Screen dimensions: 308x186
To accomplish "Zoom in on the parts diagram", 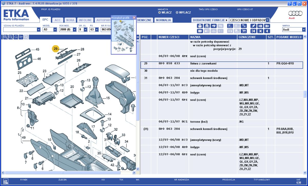I will coord(5,37).
